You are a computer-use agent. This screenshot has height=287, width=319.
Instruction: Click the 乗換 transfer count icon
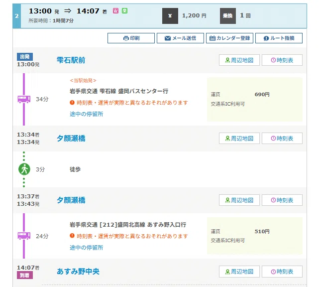(228, 16)
